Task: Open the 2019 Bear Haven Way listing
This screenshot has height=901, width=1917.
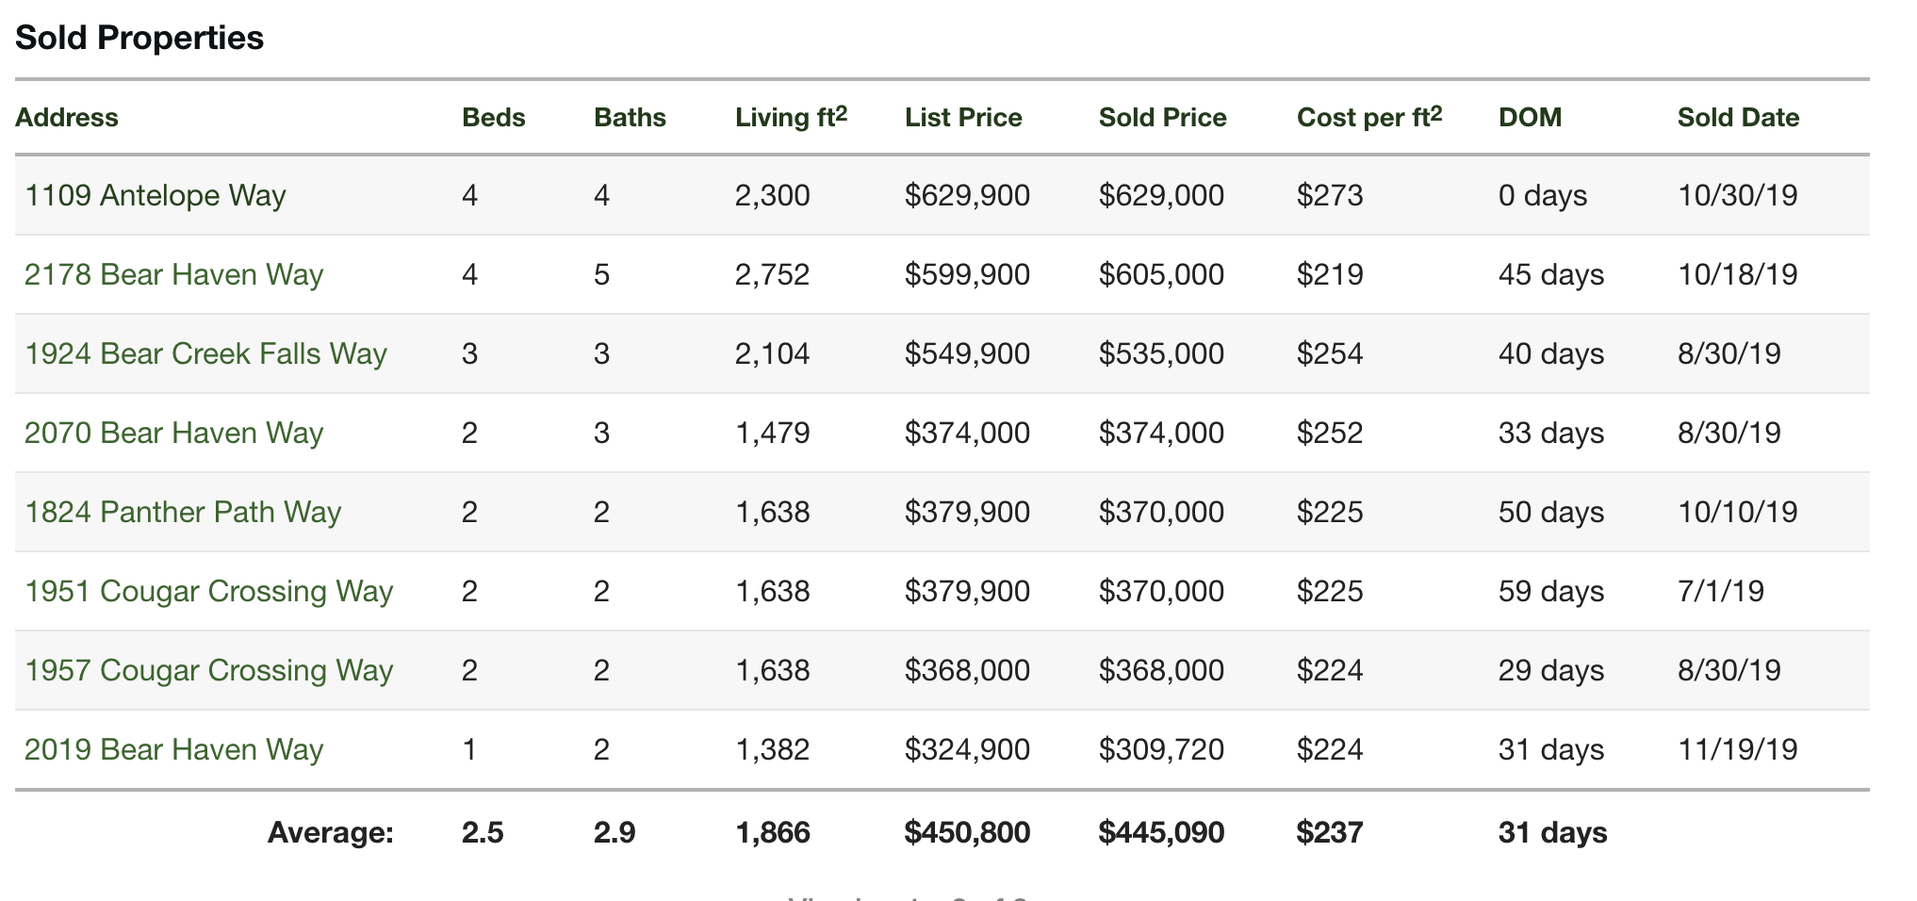Action: [173, 749]
